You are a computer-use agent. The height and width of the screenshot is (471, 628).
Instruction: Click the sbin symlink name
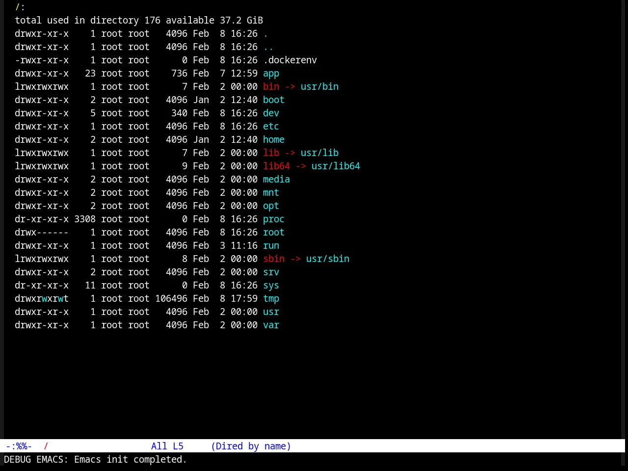coord(274,259)
